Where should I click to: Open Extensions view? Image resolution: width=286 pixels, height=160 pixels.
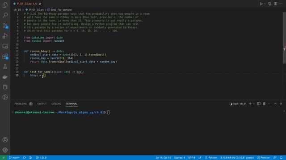coord(5,56)
